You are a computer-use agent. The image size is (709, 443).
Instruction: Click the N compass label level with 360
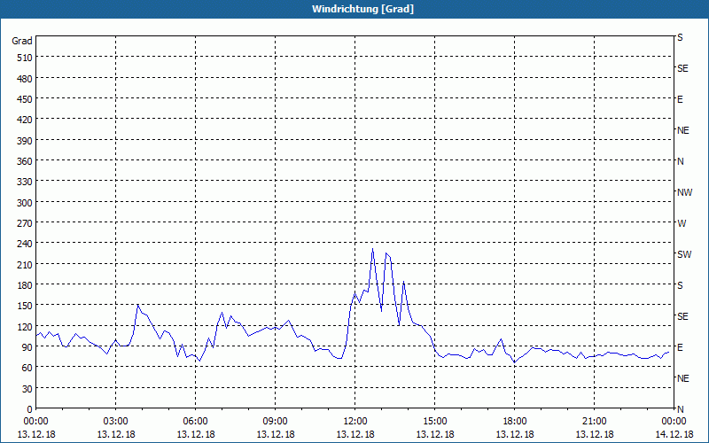tap(680, 161)
